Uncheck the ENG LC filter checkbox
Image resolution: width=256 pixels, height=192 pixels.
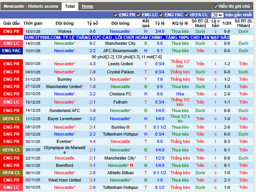coord(138,15)
